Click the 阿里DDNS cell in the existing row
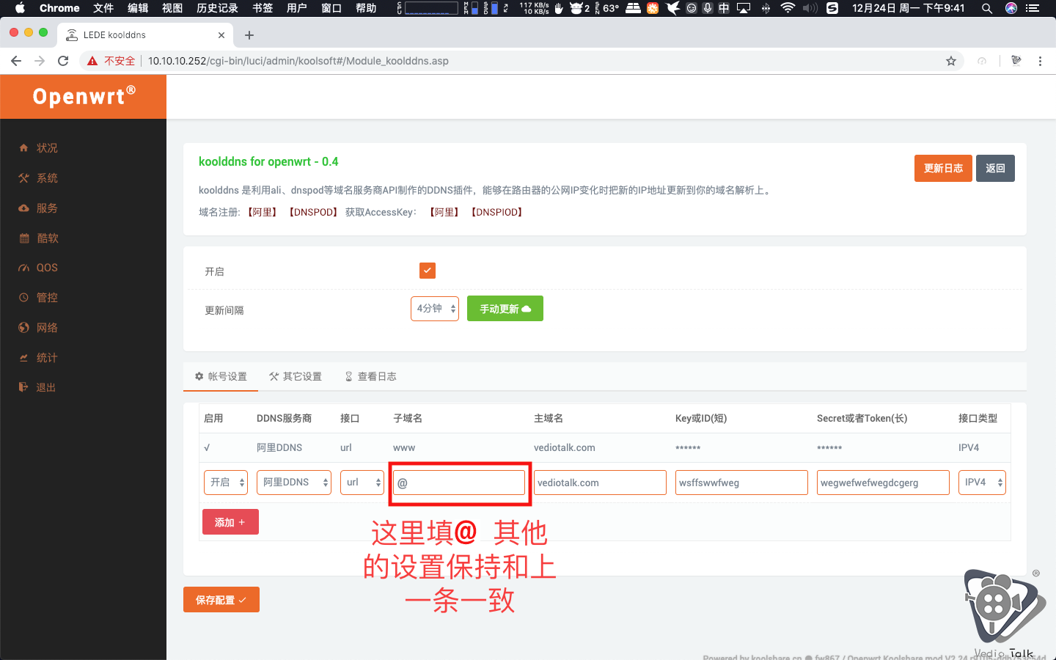The height and width of the screenshot is (660, 1056). pos(279,447)
